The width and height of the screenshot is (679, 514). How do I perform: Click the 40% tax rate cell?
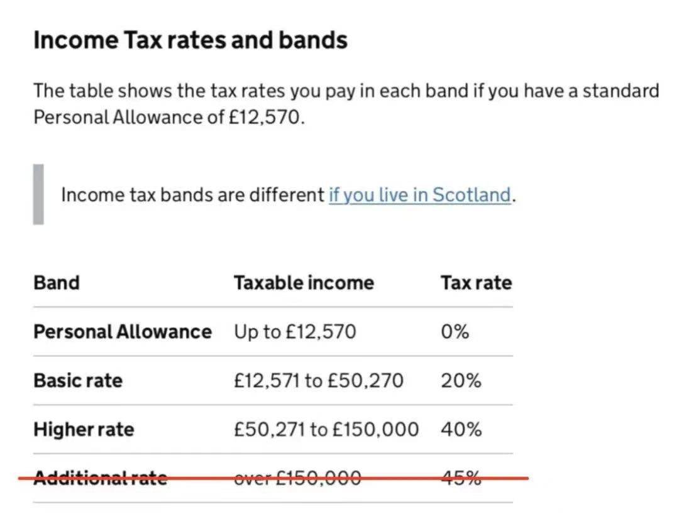pyautogui.click(x=461, y=430)
